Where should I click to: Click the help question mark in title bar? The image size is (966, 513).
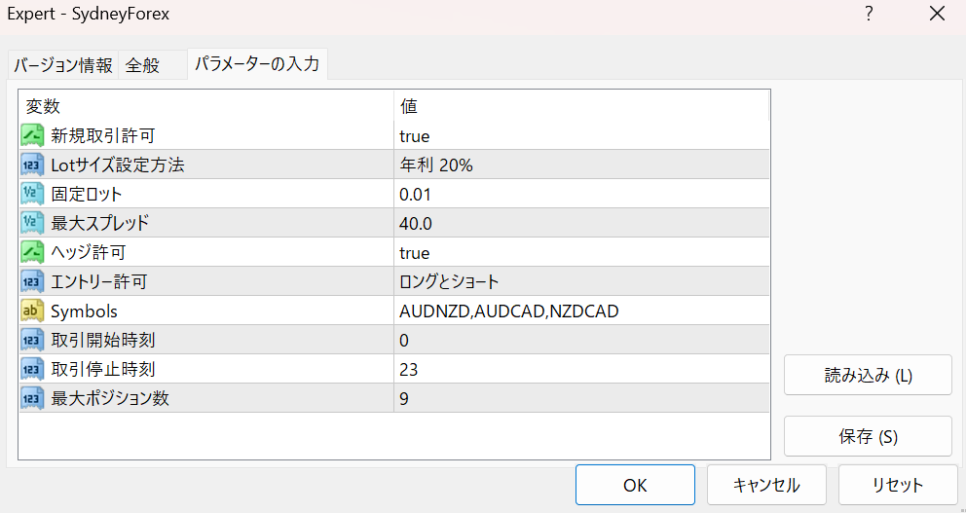click(869, 14)
